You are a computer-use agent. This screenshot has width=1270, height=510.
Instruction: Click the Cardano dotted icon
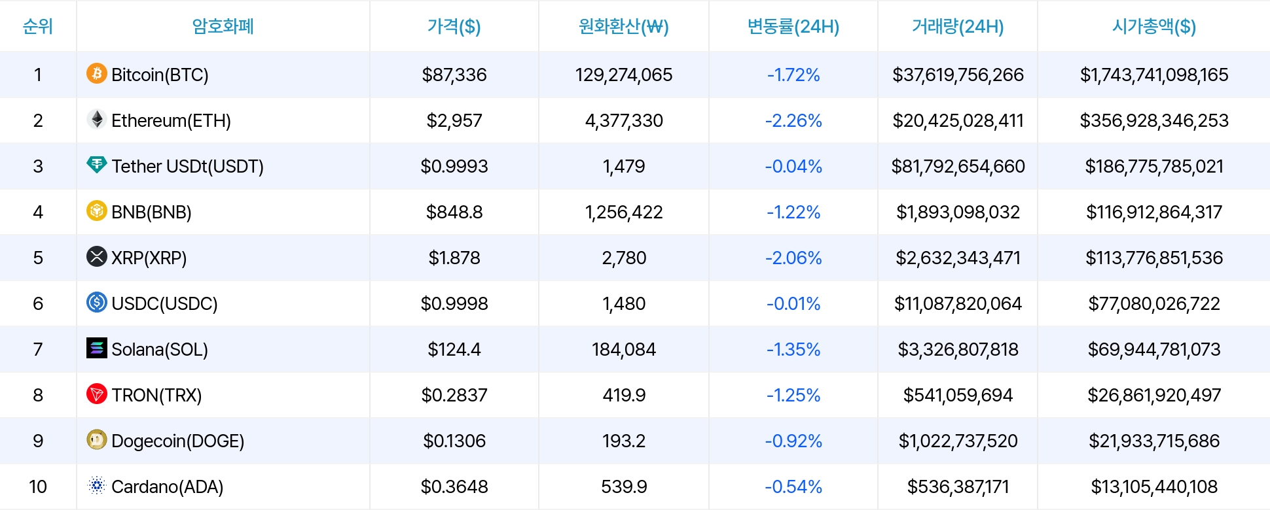(97, 485)
